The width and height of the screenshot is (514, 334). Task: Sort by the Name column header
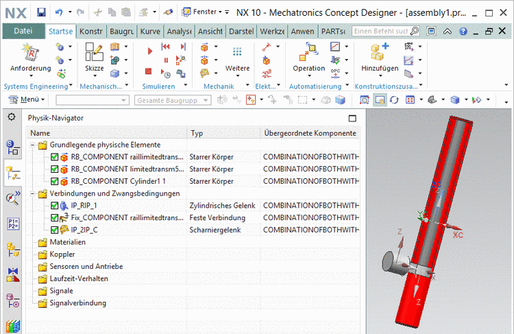click(x=106, y=133)
